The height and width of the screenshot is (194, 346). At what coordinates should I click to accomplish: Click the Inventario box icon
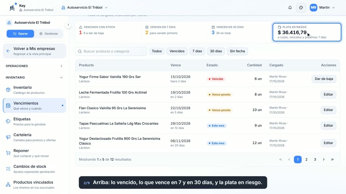tap(8, 90)
